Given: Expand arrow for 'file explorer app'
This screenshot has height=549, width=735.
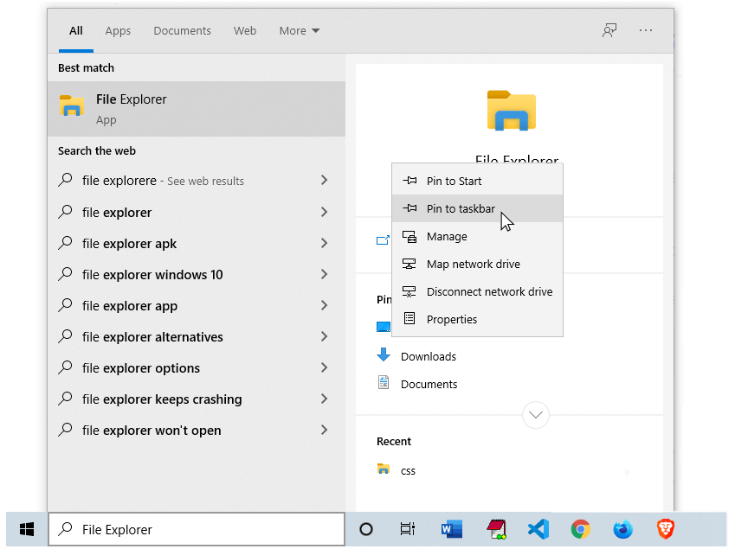Looking at the screenshot, I should [324, 305].
